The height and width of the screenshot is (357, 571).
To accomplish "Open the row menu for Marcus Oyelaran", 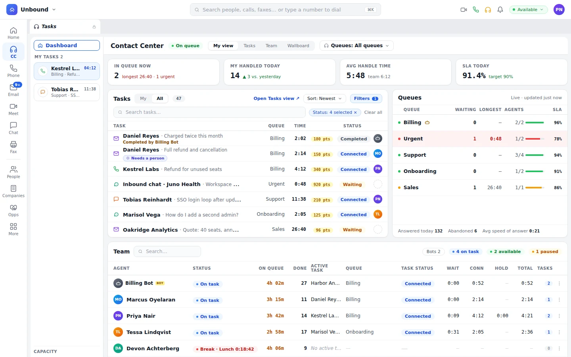I will click(x=559, y=300).
